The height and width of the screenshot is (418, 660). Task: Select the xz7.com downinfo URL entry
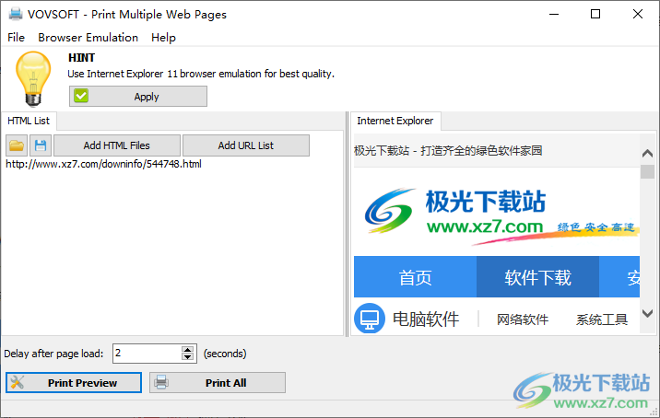click(103, 164)
